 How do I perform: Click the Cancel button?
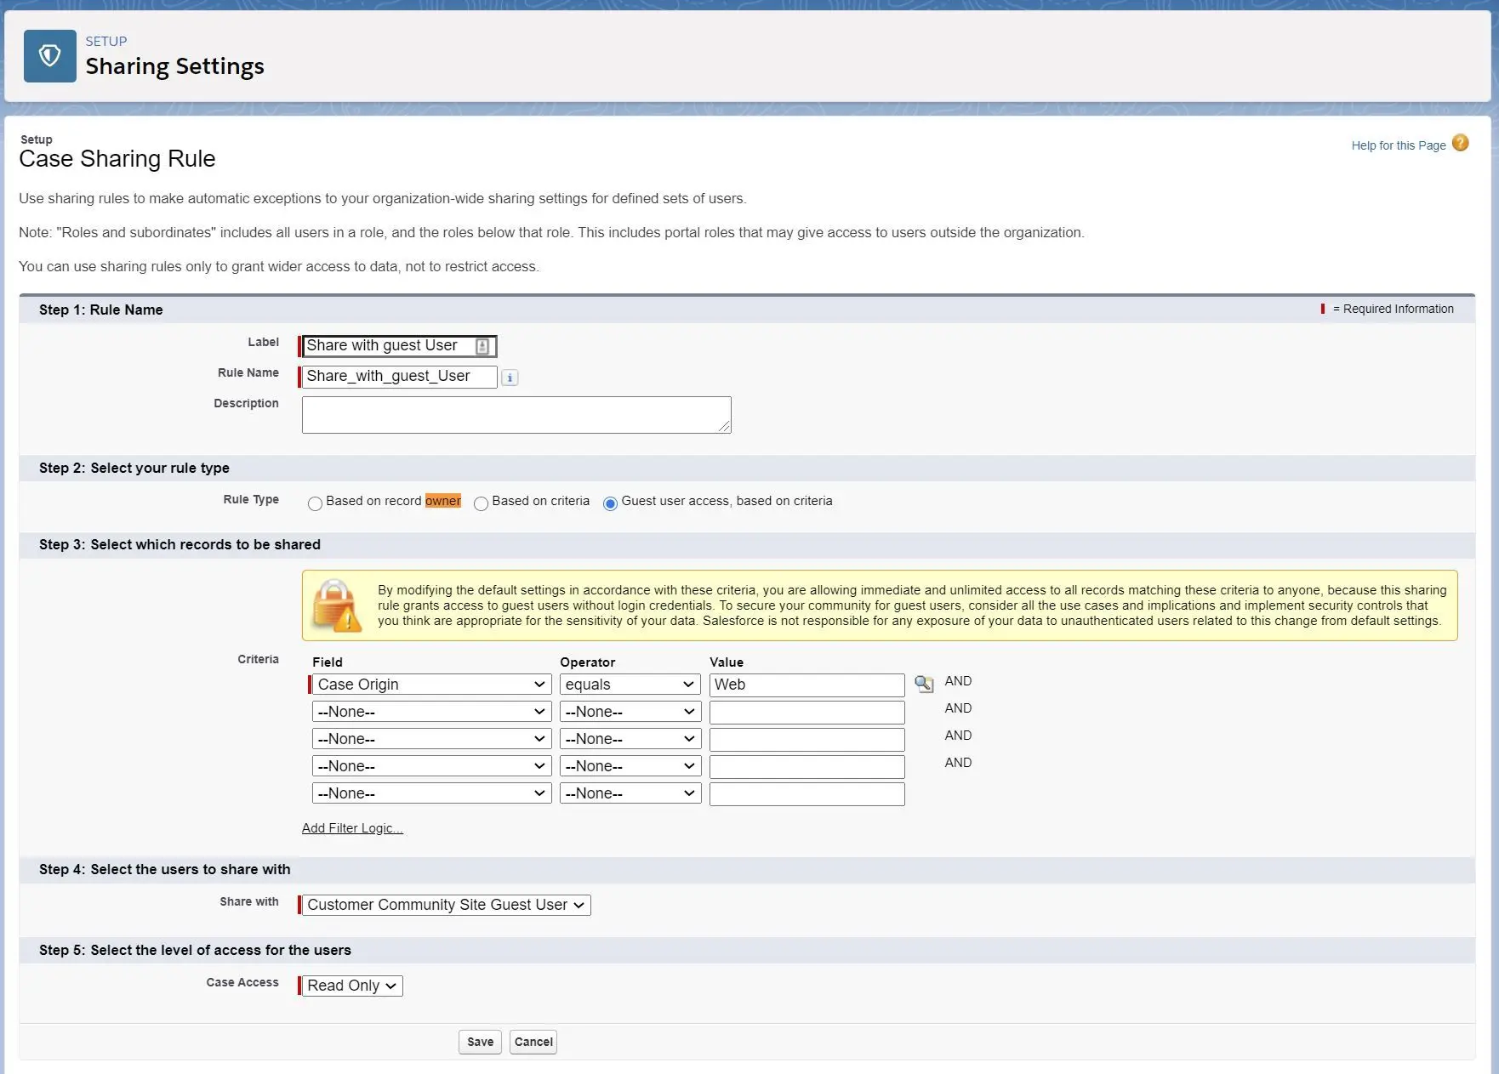tap(533, 1042)
